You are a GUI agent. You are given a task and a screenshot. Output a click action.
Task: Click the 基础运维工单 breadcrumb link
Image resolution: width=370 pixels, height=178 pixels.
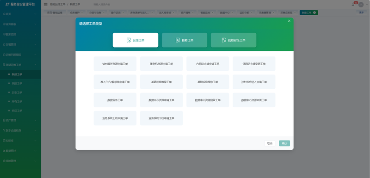click(x=57, y=5)
